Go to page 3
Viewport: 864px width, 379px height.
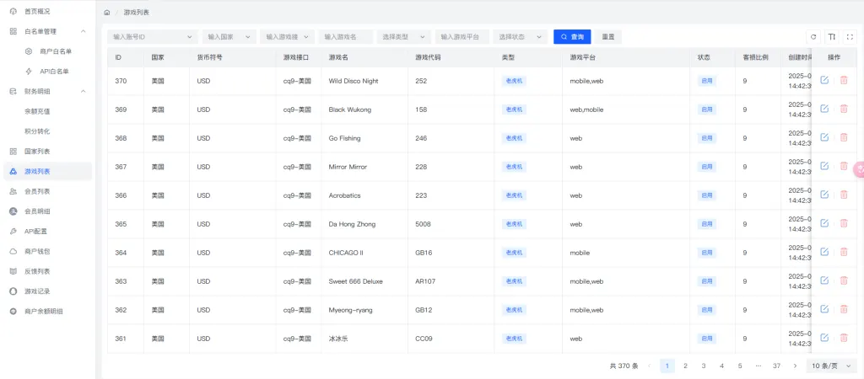pyautogui.click(x=704, y=366)
